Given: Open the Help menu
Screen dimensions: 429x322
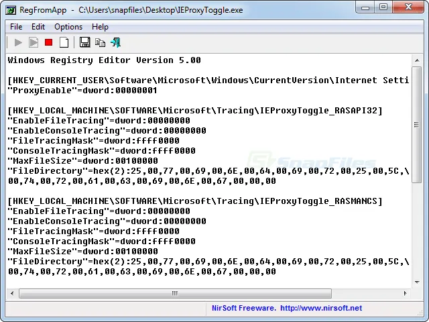Looking at the screenshot, I should 100,27.
